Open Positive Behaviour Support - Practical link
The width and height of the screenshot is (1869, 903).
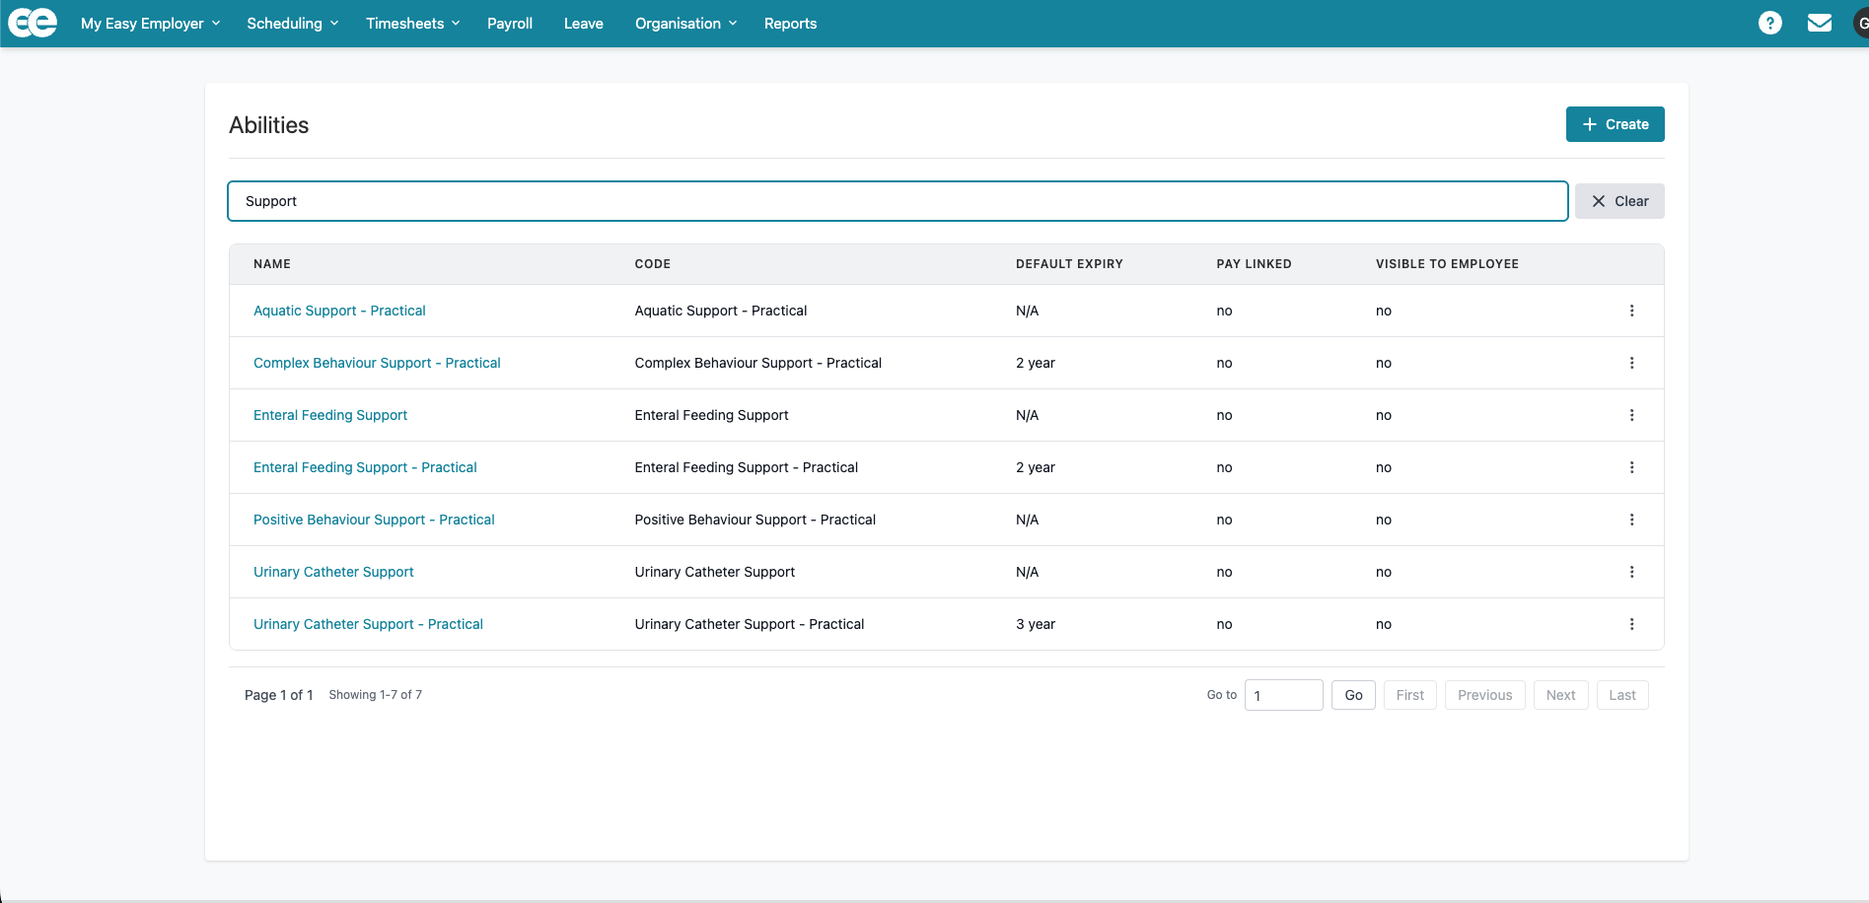click(x=374, y=520)
